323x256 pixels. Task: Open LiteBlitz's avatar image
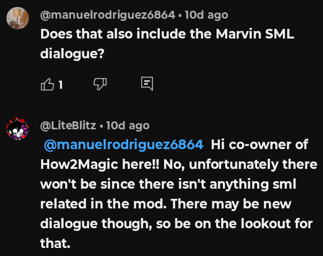pyautogui.click(x=17, y=130)
